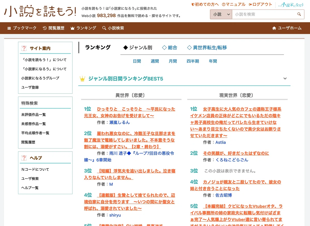Image resolution: width=310 pixels, height=226 pixels.
Task: Open 閲覧履歴 under 特殊検索
Action: pyautogui.click(x=28, y=142)
